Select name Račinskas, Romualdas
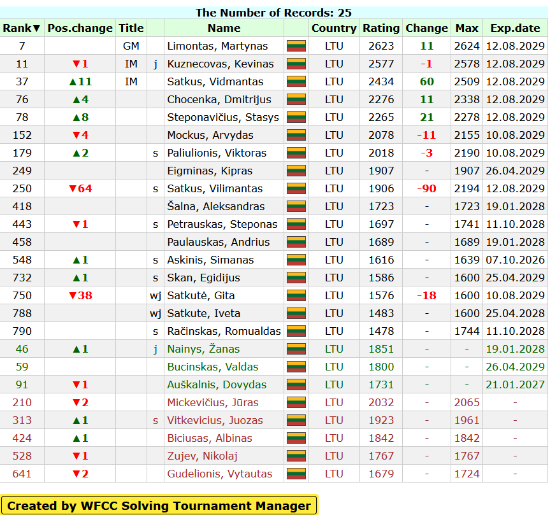The height and width of the screenshot is (515, 550). click(x=224, y=331)
